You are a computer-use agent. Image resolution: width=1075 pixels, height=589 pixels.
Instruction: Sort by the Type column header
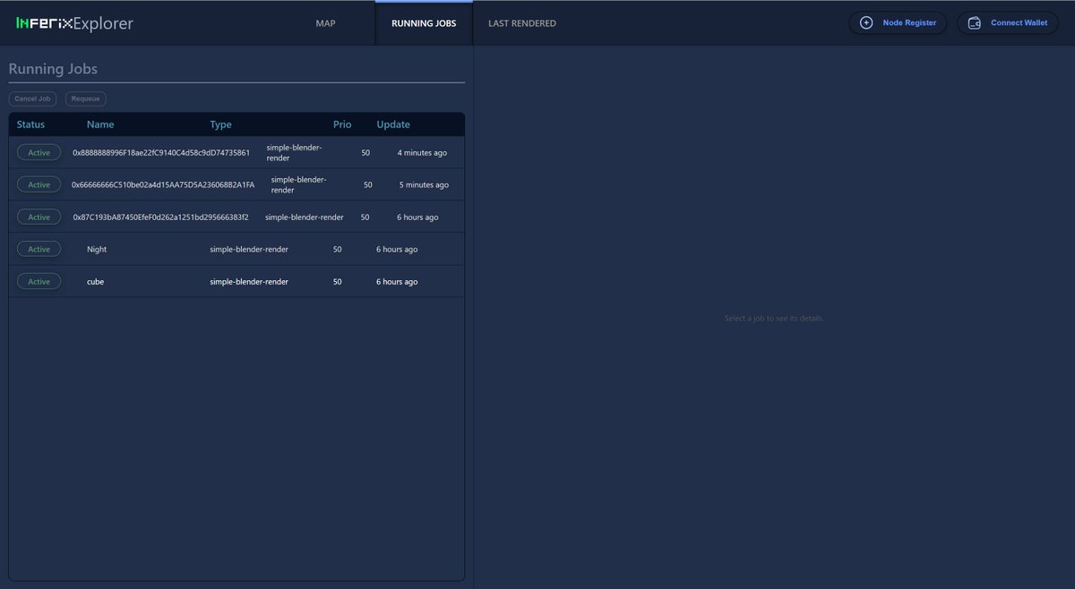220,124
